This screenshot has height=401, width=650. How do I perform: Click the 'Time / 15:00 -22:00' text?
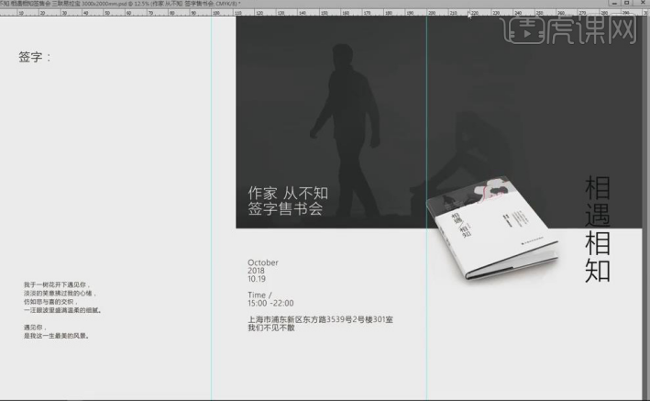[x=270, y=297]
